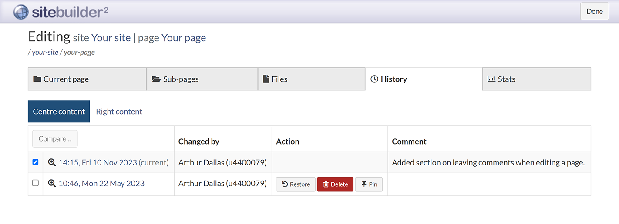The width and height of the screenshot is (619, 224).
Task: Delete the 22 May 2023 revision
Action: coord(335,184)
